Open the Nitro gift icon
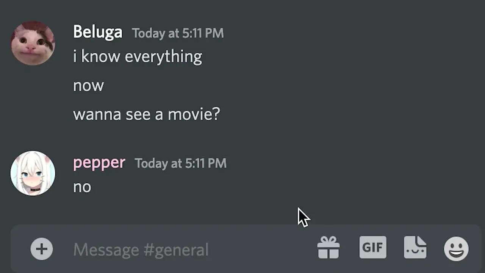Image resolution: width=485 pixels, height=273 pixels. coord(328,248)
